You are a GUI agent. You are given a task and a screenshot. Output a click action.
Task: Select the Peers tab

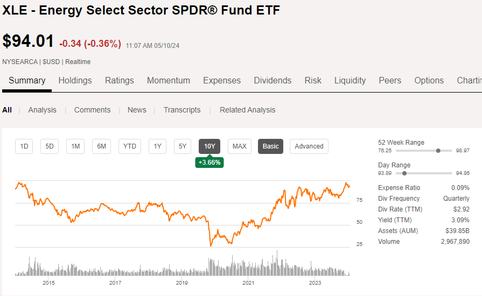click(389, 81)
